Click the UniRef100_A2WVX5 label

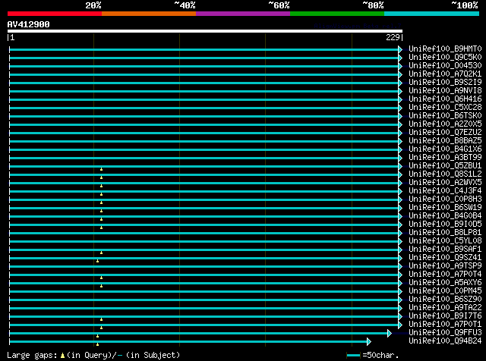445,183
